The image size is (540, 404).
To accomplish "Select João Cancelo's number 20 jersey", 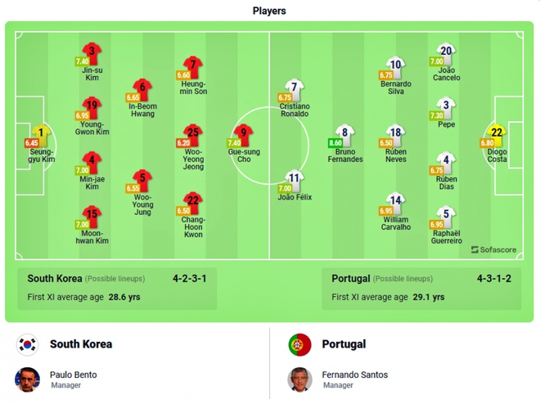I will click(x=447, y=54).
